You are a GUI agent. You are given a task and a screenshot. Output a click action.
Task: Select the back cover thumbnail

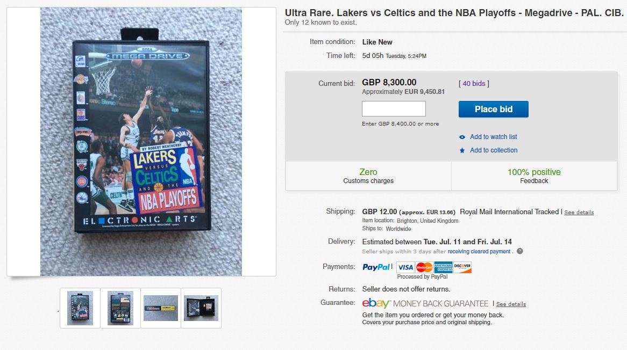(120, 308)
